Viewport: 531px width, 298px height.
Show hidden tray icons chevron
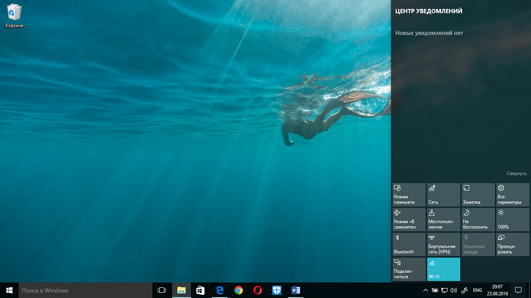[x=425, y=290]
